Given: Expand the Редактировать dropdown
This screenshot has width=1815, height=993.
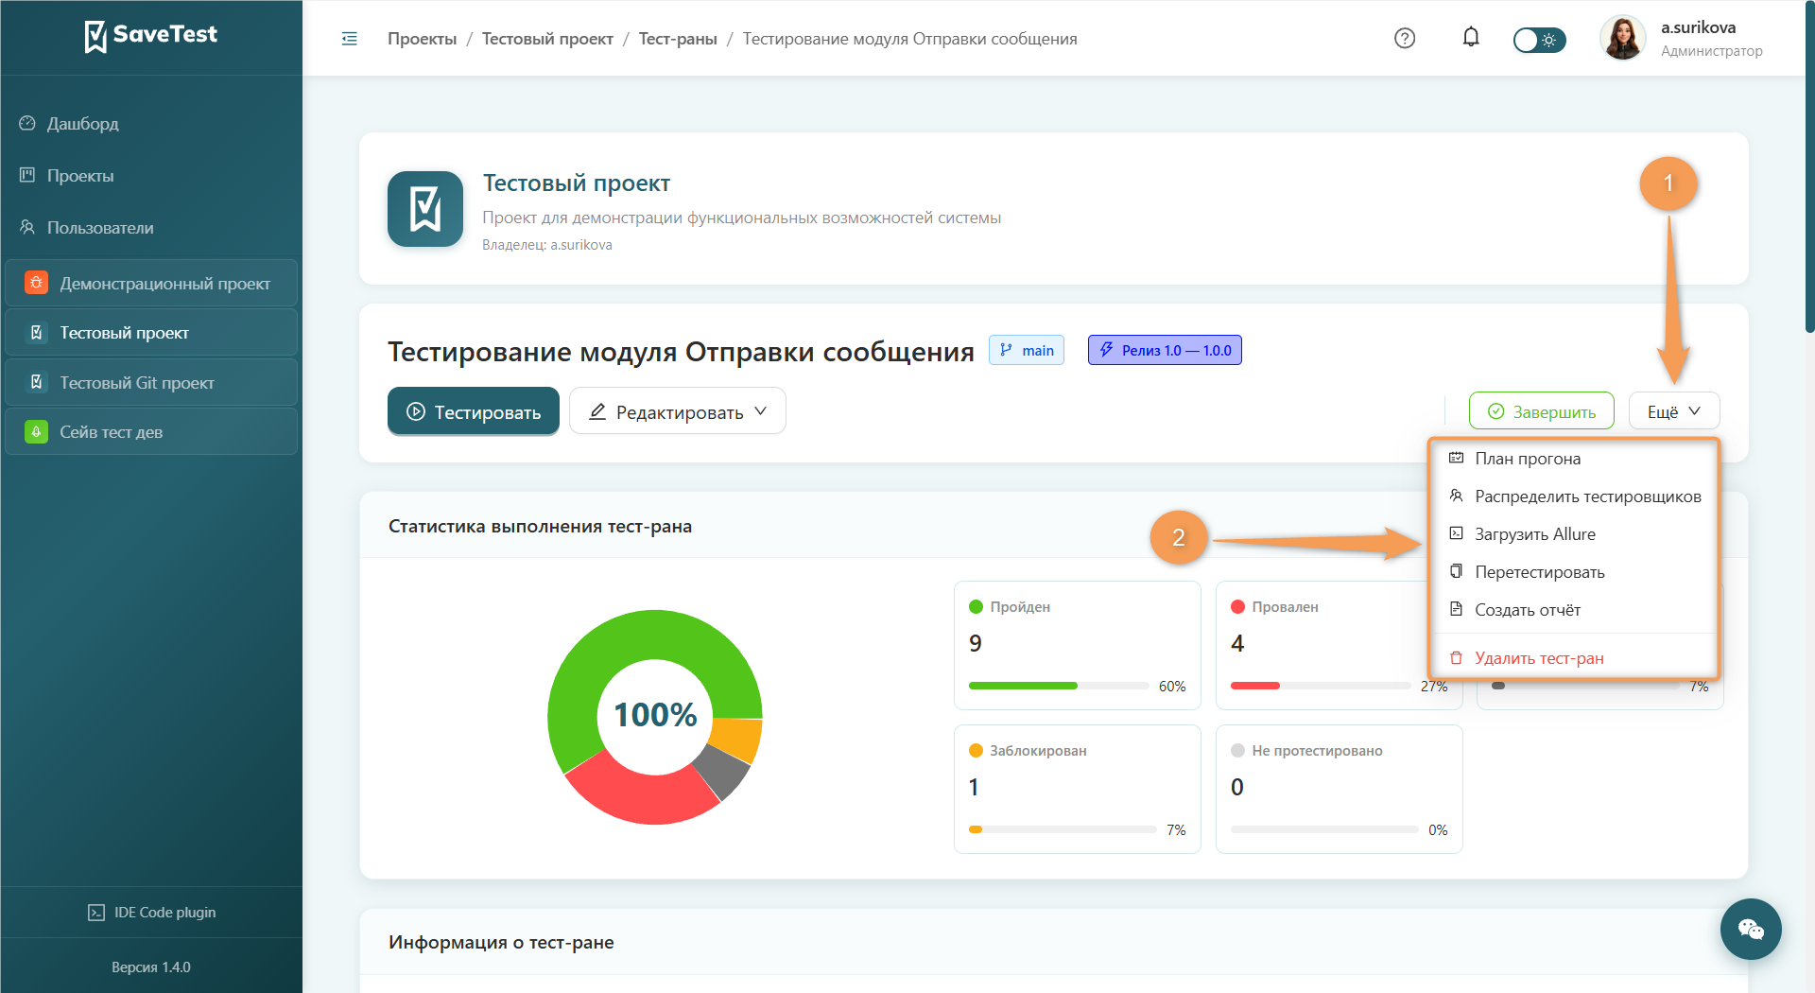Looking at the screenshot, I should click(x=677, y=411).
